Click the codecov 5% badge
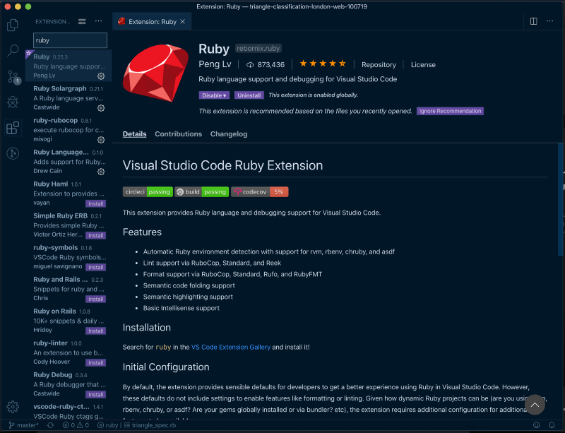565x433 pixels. click(x=260, y=192)
